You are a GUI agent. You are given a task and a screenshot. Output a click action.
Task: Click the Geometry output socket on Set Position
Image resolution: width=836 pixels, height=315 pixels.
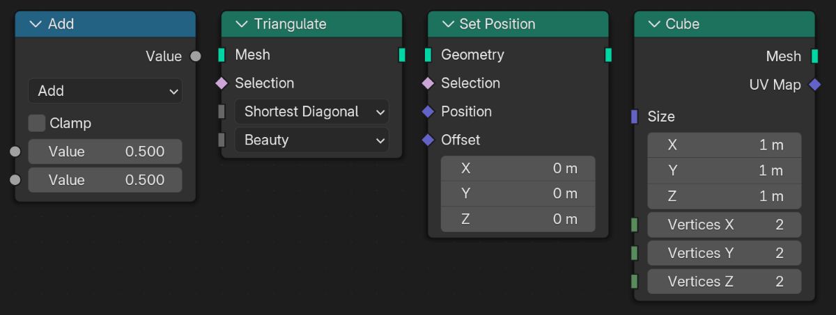coord(608,55)
